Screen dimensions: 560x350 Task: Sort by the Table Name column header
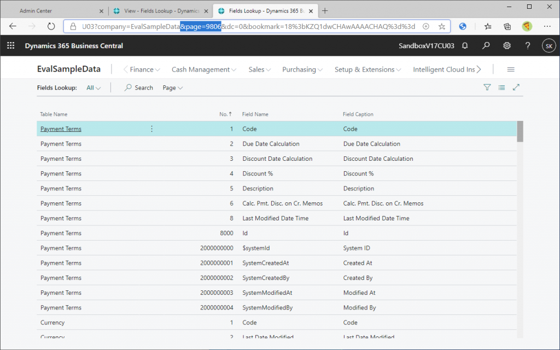click(54, 114)
